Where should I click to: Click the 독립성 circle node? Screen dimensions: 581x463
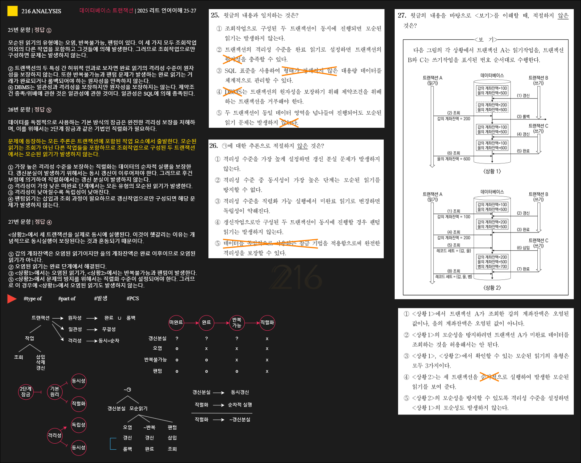pos(79,425)
